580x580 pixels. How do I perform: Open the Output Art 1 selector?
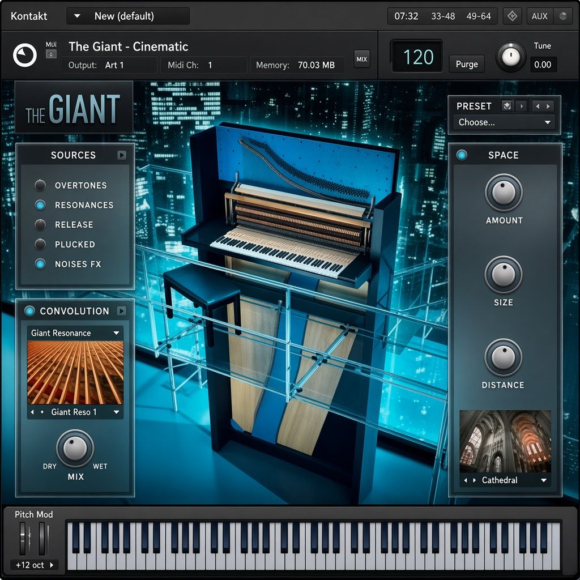(110, 65)
